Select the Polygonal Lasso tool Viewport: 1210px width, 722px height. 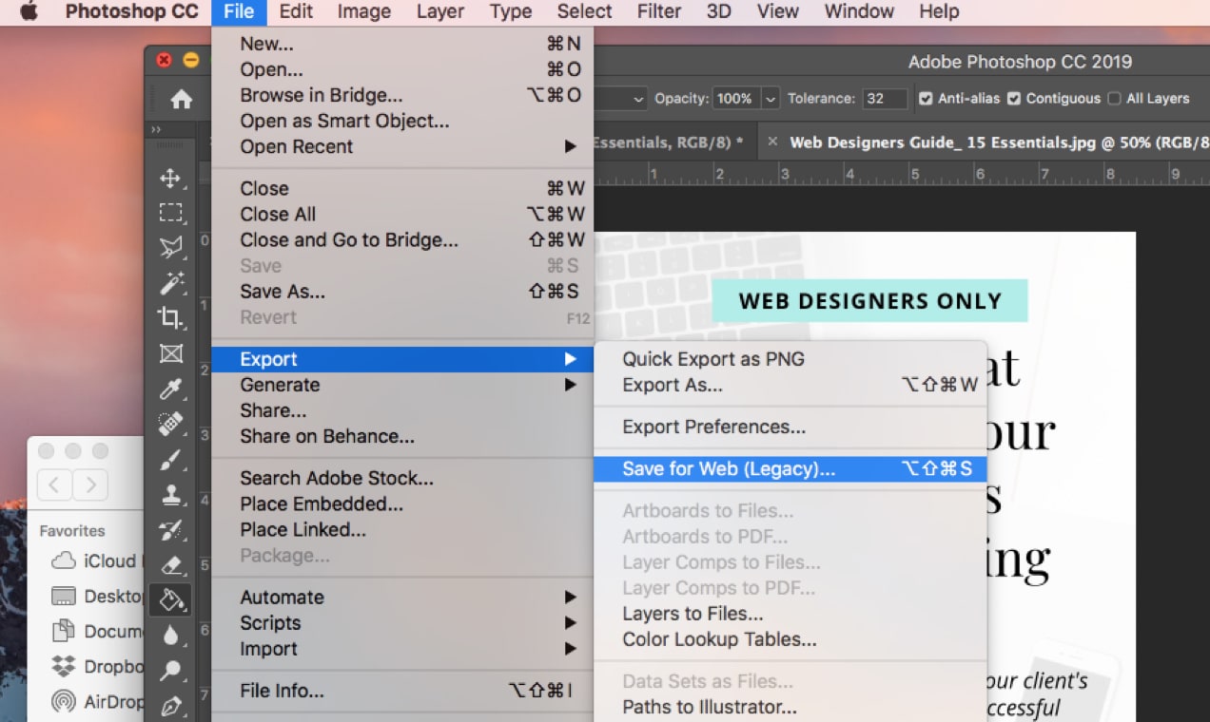click(x=170, y=248)
